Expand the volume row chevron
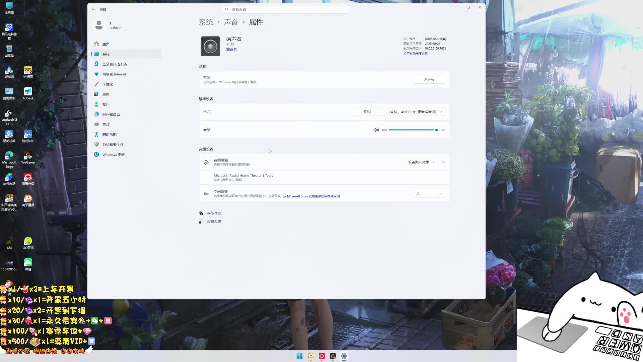This screenshot has width=643, height=362. 444,130
